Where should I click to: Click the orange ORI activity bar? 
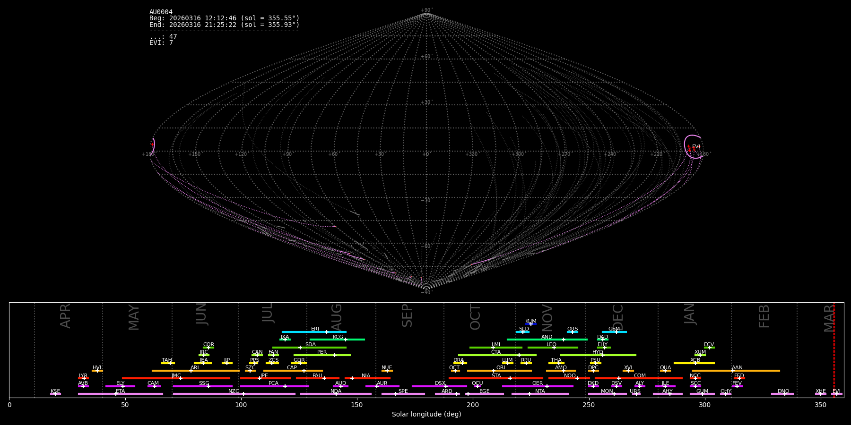coord(499,371)
